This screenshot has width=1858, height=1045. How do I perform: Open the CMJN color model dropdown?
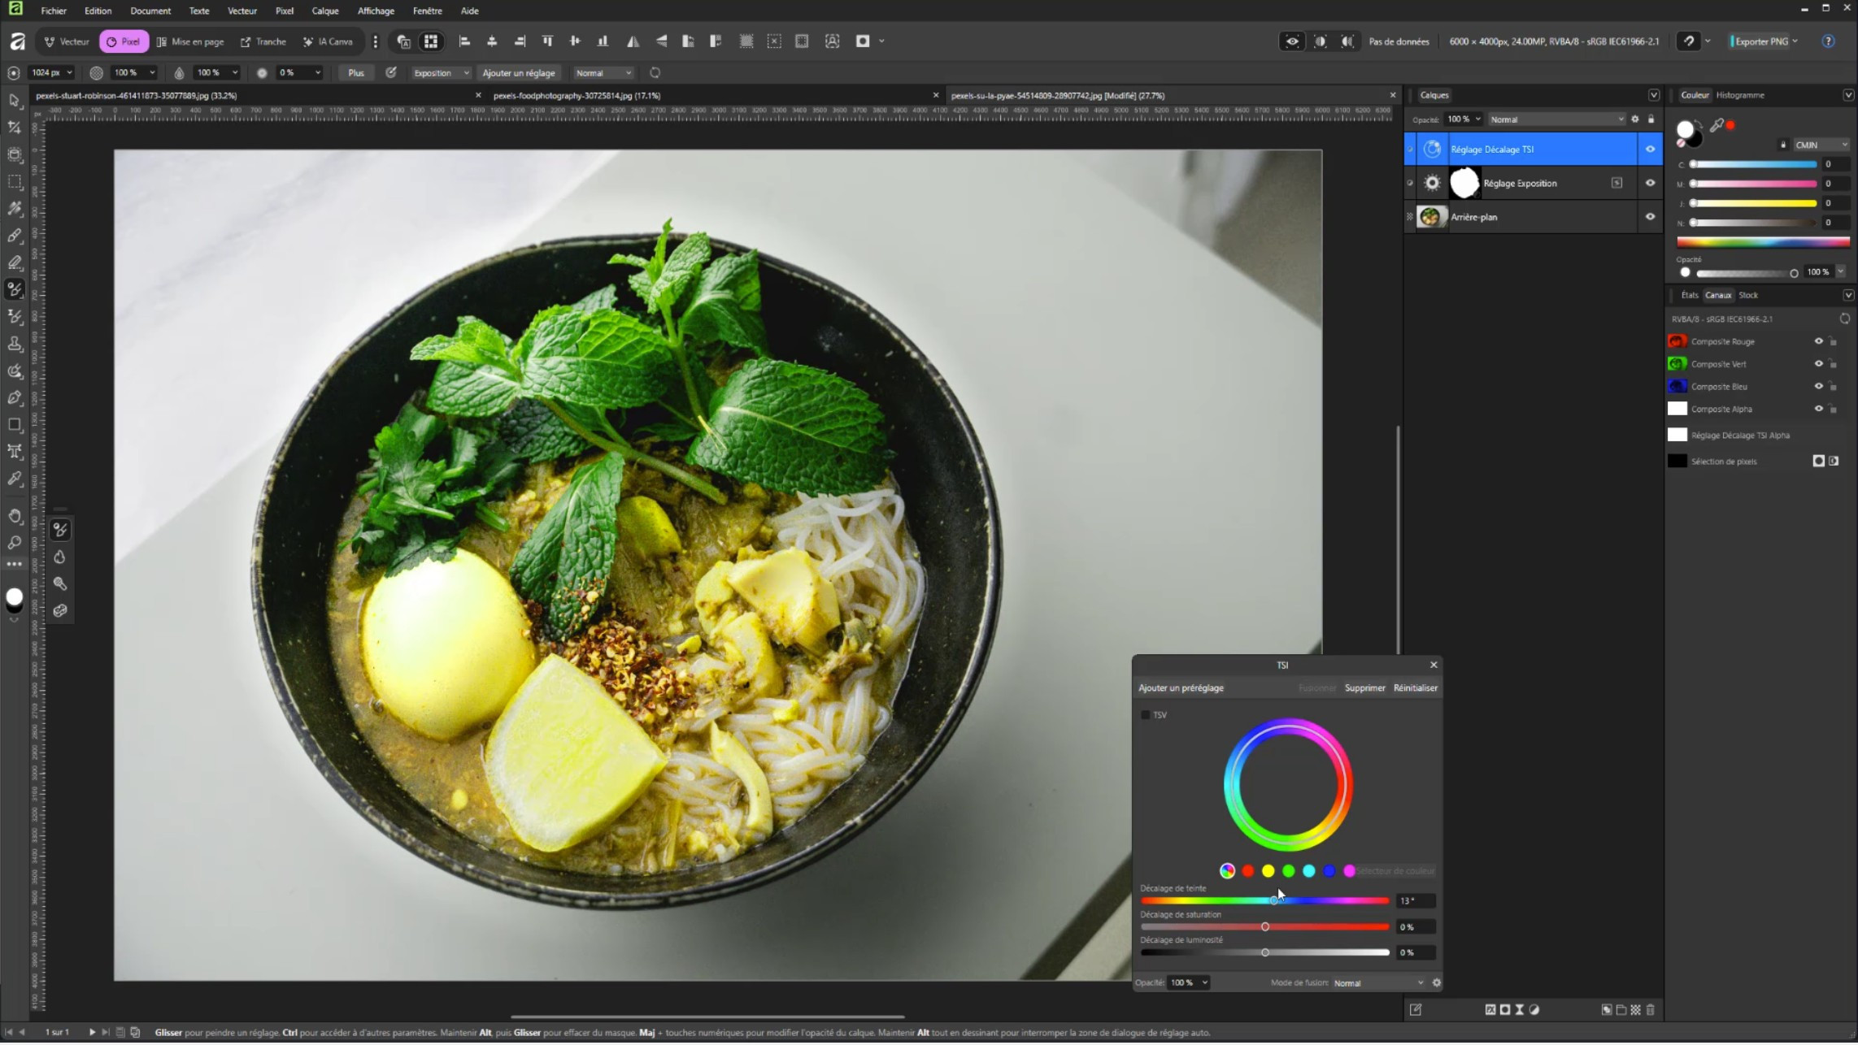click(1821, 145)
